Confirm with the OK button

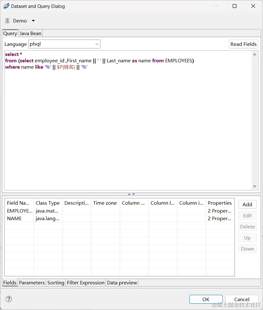pyautogui.click(x=206, y=299)
